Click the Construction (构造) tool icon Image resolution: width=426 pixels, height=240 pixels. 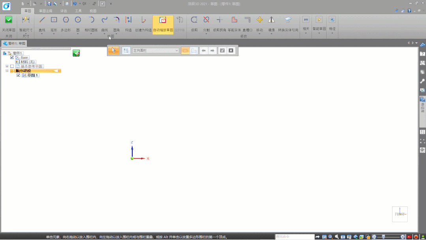tap(128, 20)
